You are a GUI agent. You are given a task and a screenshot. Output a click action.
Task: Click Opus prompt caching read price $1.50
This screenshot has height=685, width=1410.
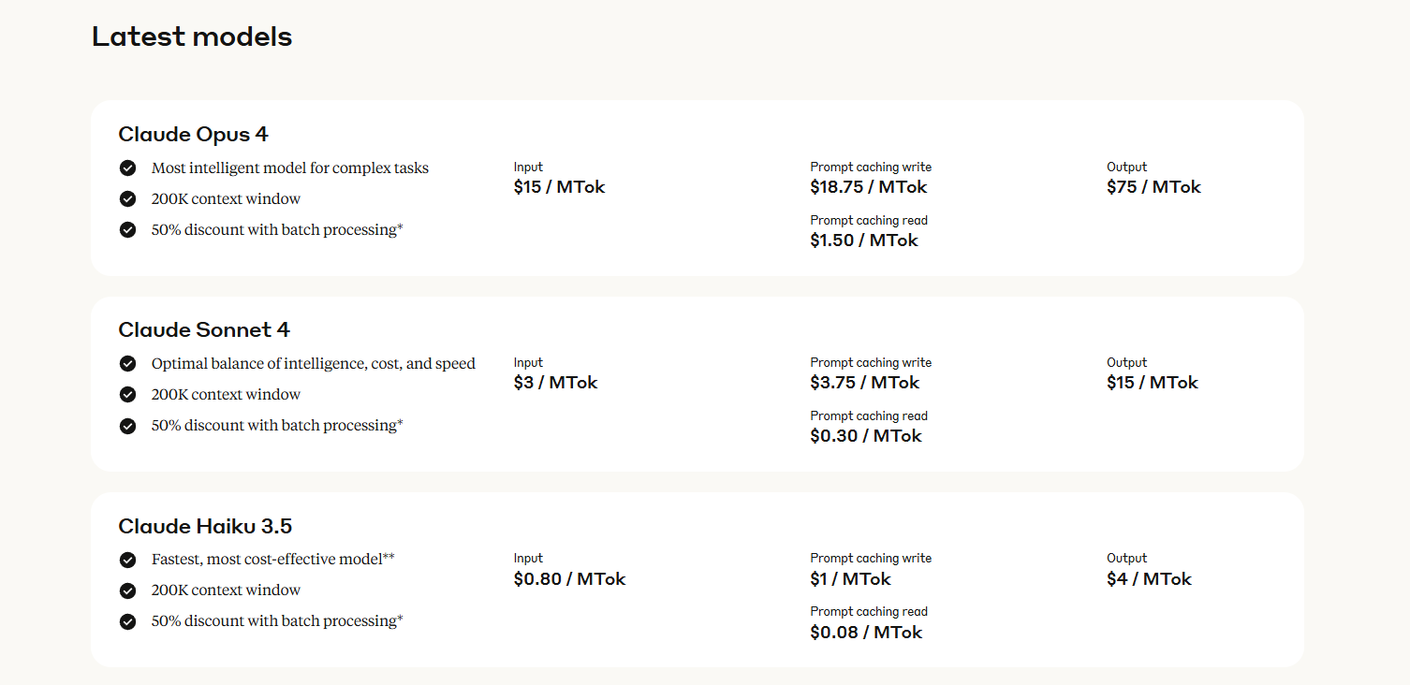pyautogui.click(x=864, y=240)
